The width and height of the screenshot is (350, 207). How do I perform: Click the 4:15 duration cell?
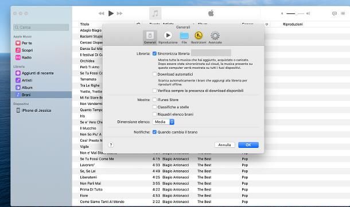(156, 159)
